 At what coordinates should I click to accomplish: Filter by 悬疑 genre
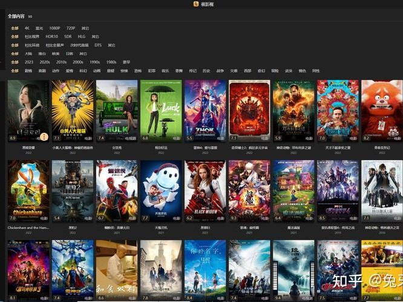111,71
